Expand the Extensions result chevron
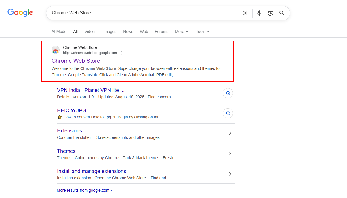Viewport: 347px width, 198px height. click(x=230, y=133)
